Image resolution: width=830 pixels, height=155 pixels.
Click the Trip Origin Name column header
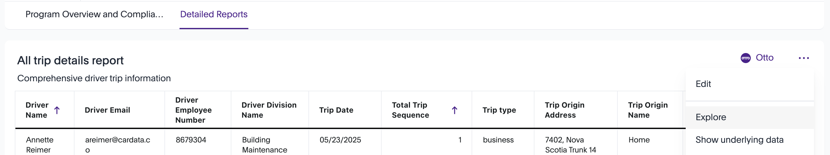coord(647,110)
